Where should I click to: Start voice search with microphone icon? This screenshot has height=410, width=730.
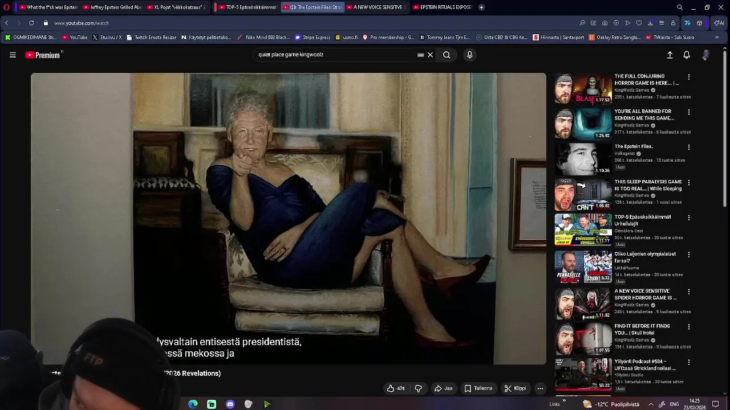pos(469,55)
